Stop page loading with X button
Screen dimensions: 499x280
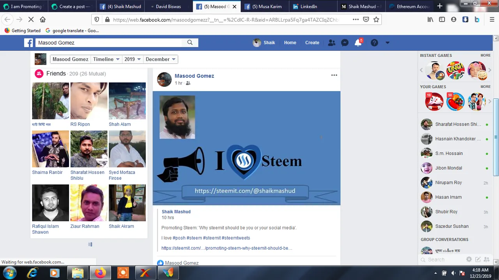point(31,19)
